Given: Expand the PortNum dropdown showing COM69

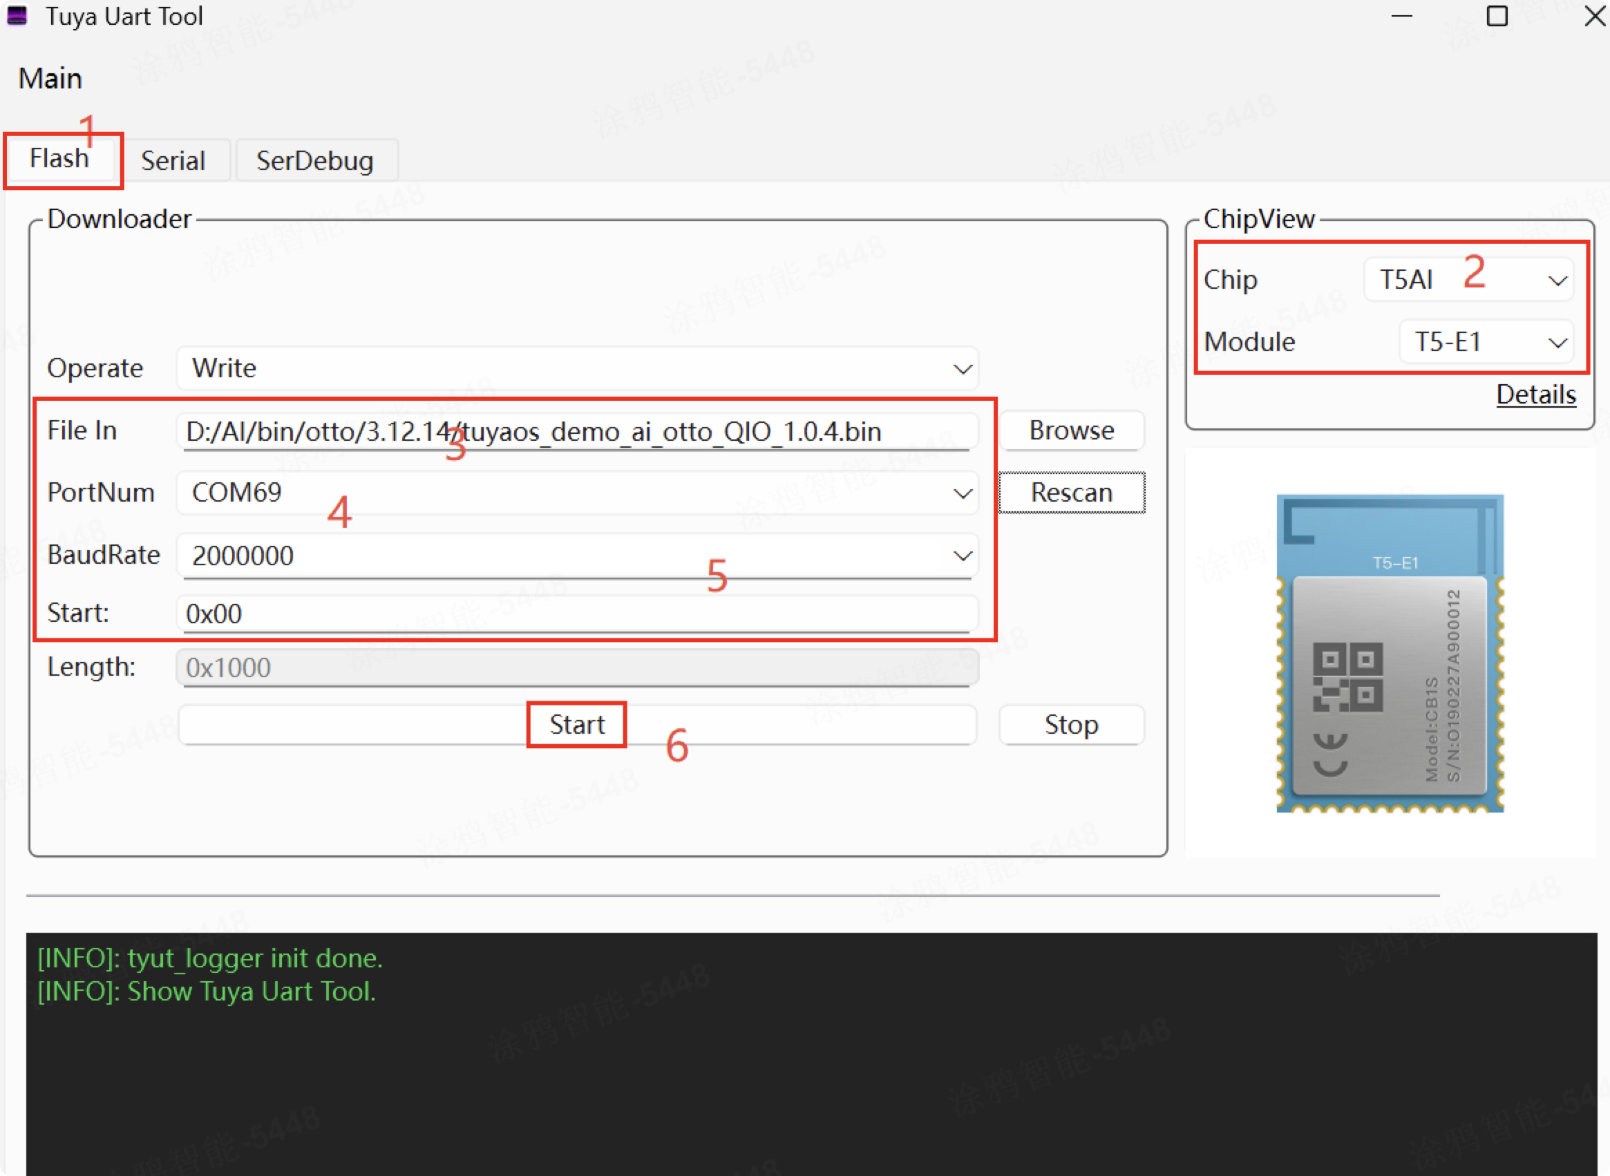Looking at the screenshot, I should 577,493.
